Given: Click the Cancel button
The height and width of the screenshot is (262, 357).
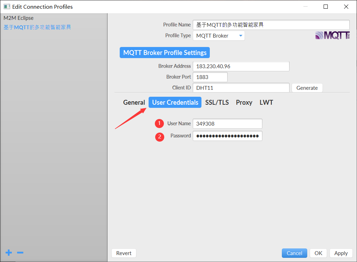Looking at the screenshot, I should coord(294,253).
